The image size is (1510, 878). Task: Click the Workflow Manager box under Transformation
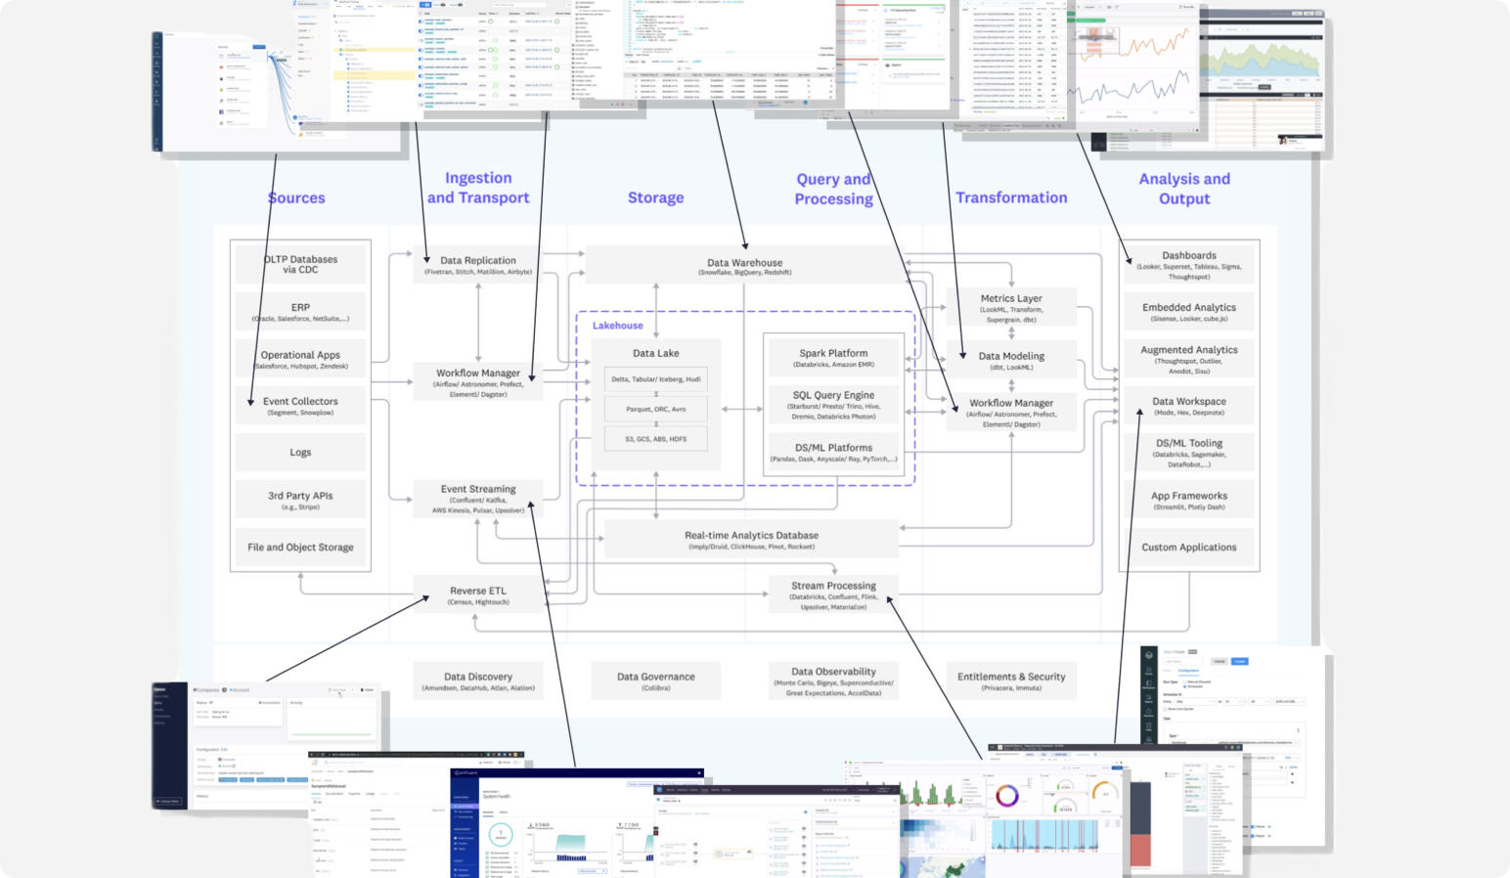coord(1011,413)
